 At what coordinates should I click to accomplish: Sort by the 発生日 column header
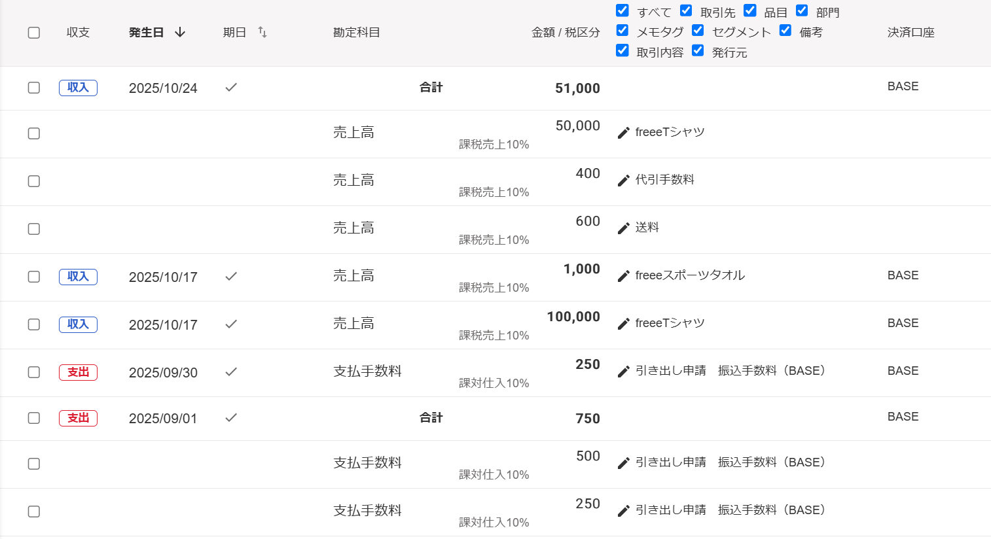pyautogui.click(x=146, y=33)
